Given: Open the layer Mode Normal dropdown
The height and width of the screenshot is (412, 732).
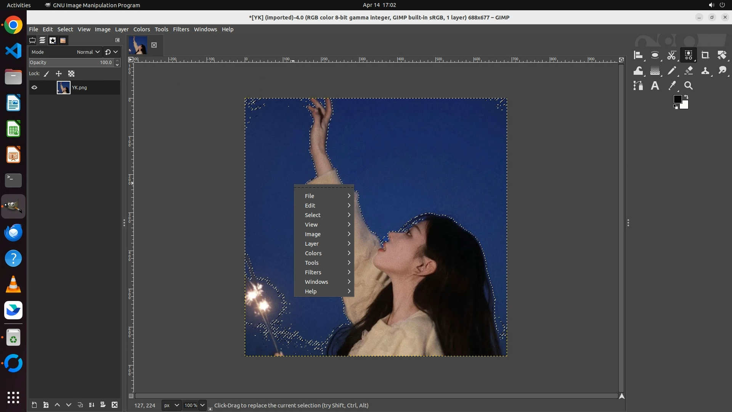Looking at the screenshot, I should click(x=88, y=52).
